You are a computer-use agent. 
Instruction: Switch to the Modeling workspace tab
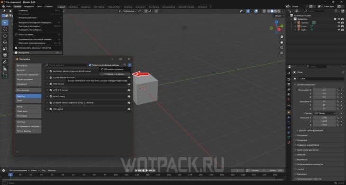[73, 7]
